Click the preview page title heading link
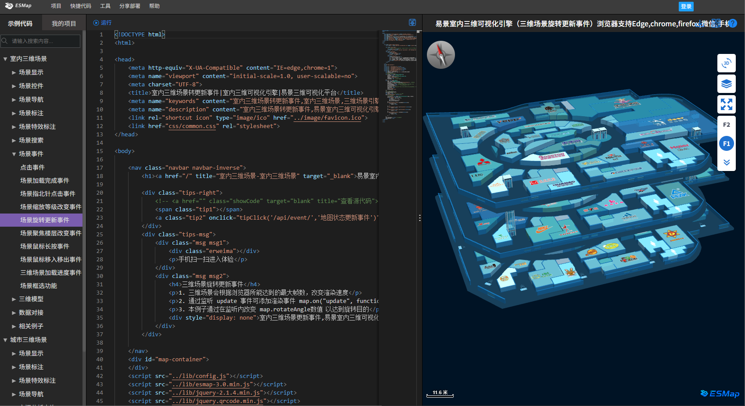 pyautogui.click(x=581, y=24)
